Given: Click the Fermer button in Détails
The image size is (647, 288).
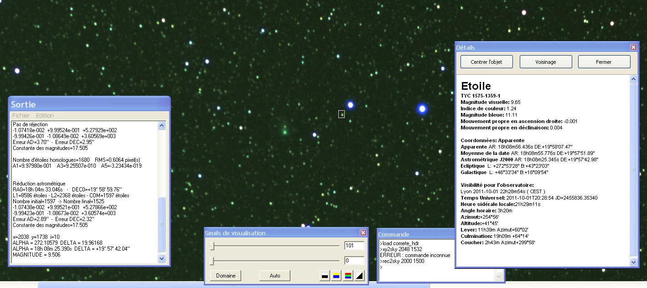Looking at the screenshot, I should [x=604, y=62].
